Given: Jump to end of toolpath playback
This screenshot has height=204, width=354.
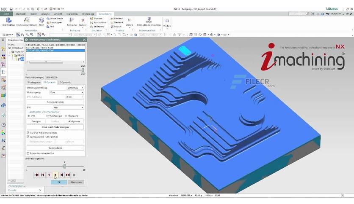Looking at the screenshot, I should click(68, 175).
